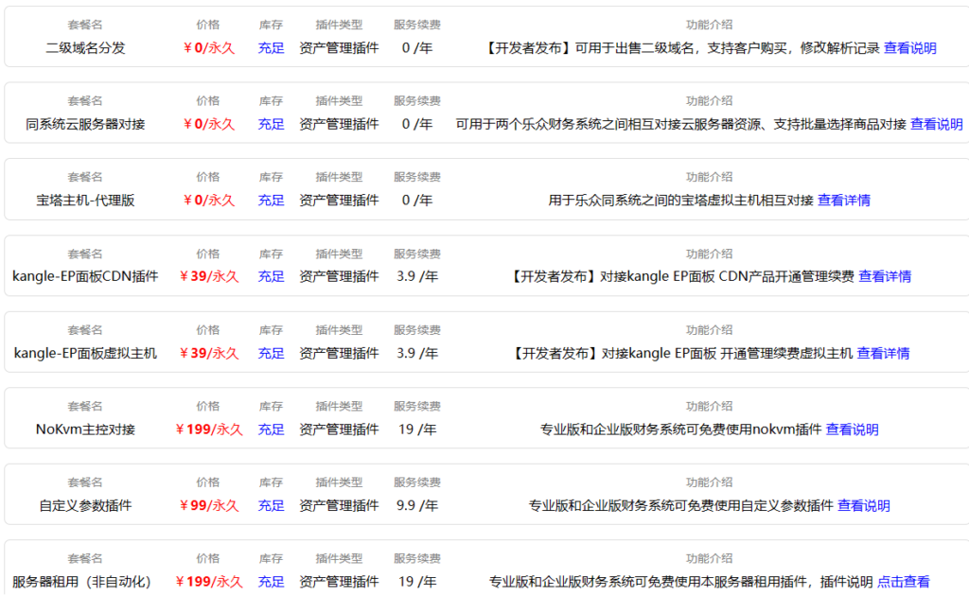This screenshot has width=969, height=596.
Task: Click 3.9 /年 renewal fee for kangle-EP面板虚拟主机
Action: click(x=417, y=353)
